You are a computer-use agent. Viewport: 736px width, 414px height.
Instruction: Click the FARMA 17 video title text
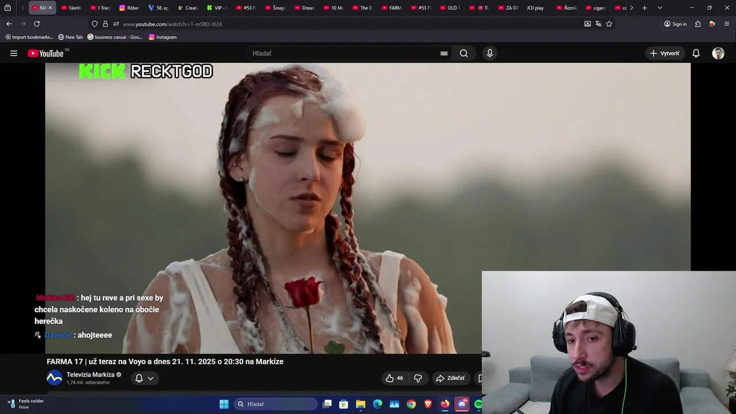coord(165,362)
